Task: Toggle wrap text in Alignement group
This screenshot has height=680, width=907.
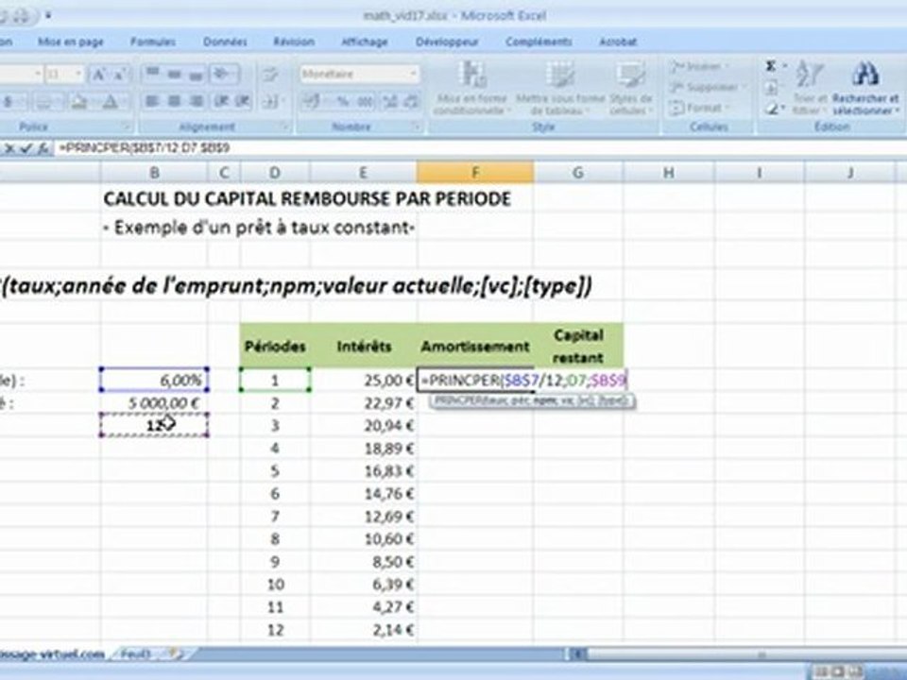Action: pos(269,74)
